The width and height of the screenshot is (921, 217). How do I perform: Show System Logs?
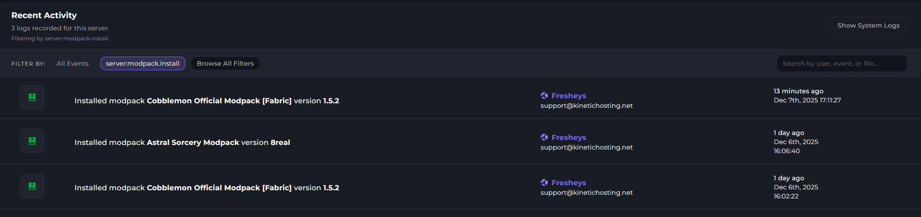(x=868, y=25)
